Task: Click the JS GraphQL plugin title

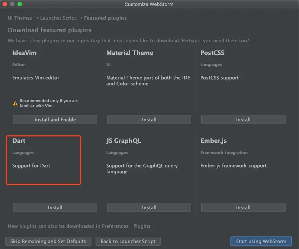Action: point(123,141)
